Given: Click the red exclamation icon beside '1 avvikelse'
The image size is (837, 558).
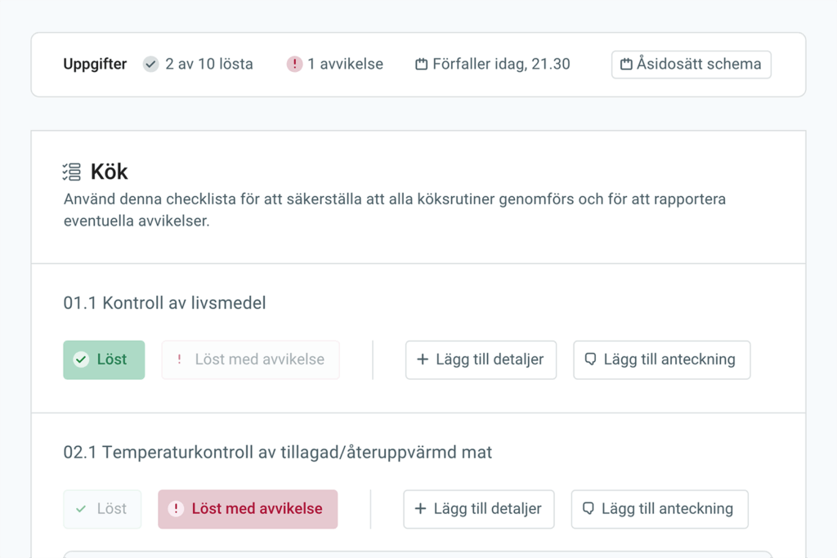Looking at the screenshot, I should tap(294, 65).
